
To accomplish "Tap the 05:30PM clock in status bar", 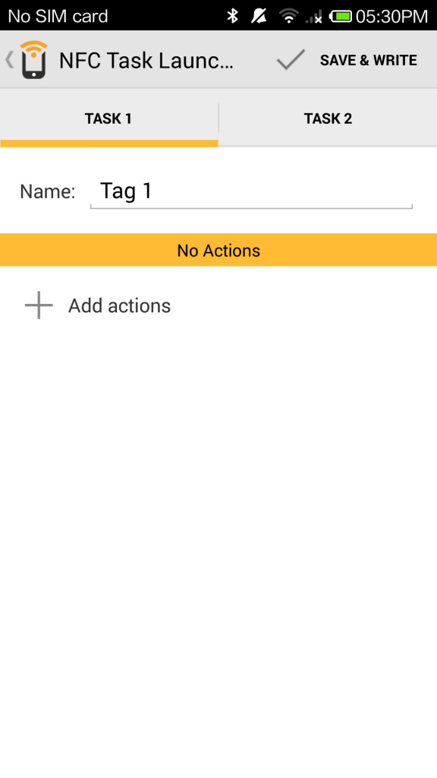I will 391,17.
